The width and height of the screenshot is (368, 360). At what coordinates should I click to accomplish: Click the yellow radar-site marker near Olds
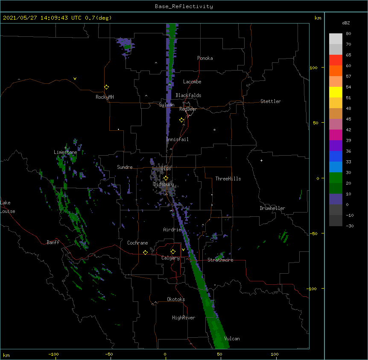tap(166, 178)
